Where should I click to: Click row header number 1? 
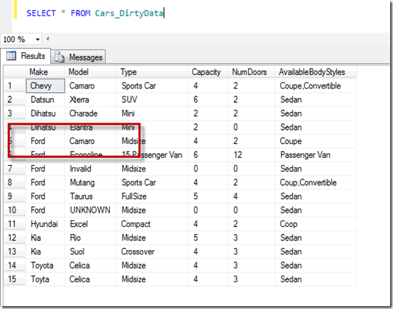coord(15,86)
